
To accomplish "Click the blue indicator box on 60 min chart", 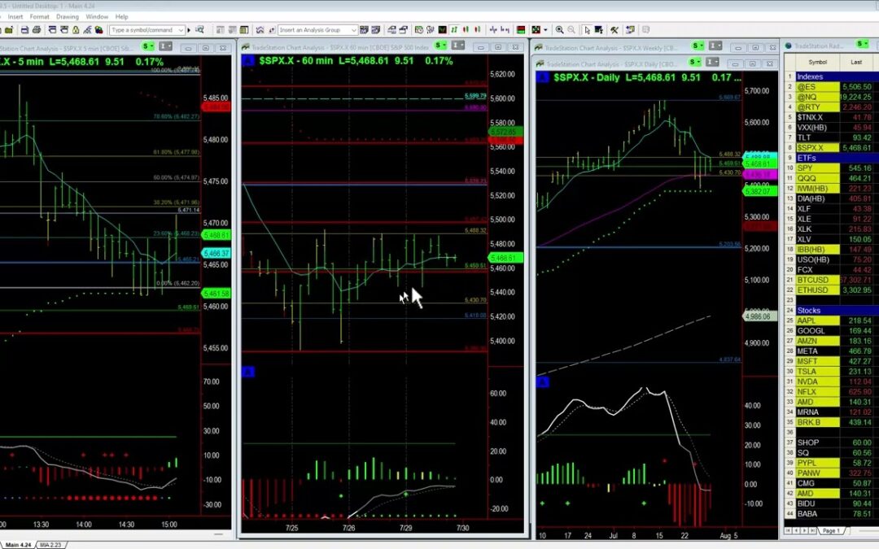I will pyautogui.click(x=248, y=373).
